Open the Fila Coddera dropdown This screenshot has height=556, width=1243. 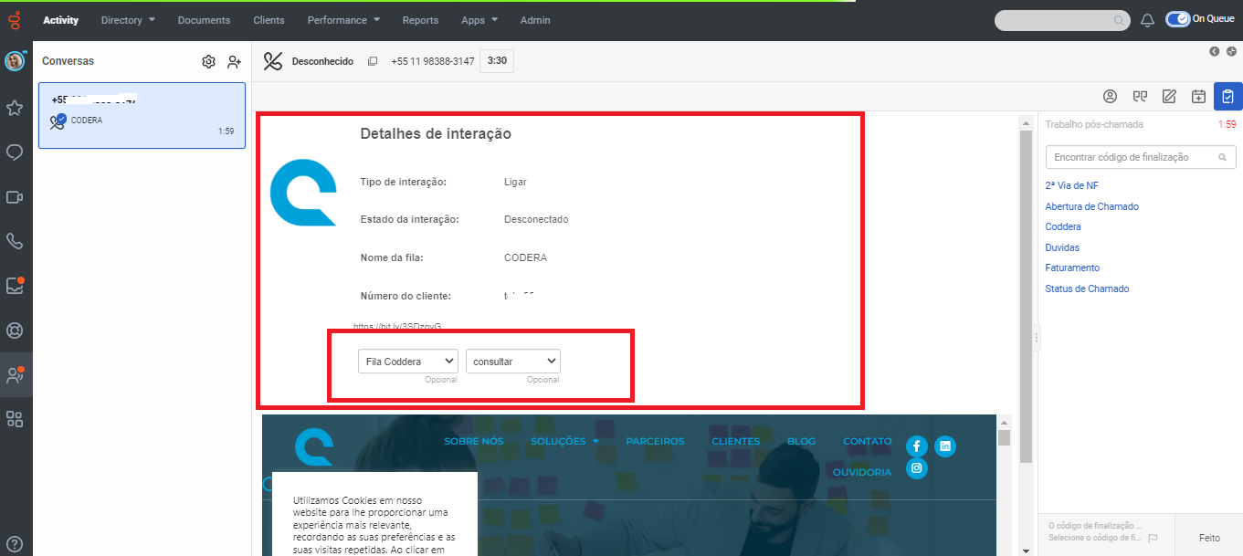coord(408,362)
